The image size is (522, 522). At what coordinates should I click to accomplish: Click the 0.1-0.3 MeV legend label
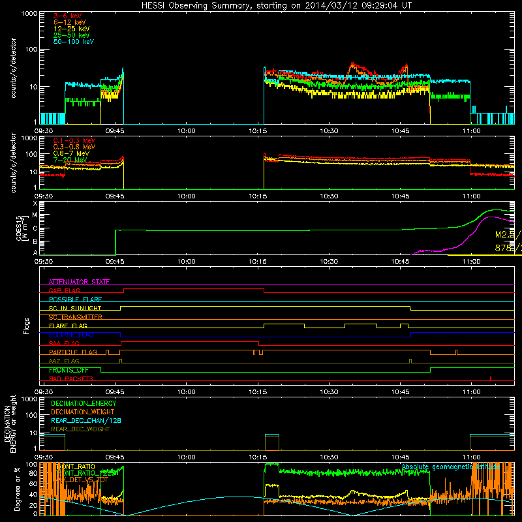tap(74, 140)
